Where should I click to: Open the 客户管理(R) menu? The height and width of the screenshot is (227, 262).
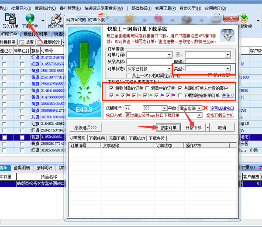tap(70, 8)
